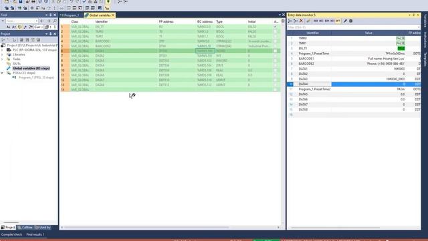Click the search magnifier icon in Find panel
Screen dimensions: 428x241
click(55, 21)
